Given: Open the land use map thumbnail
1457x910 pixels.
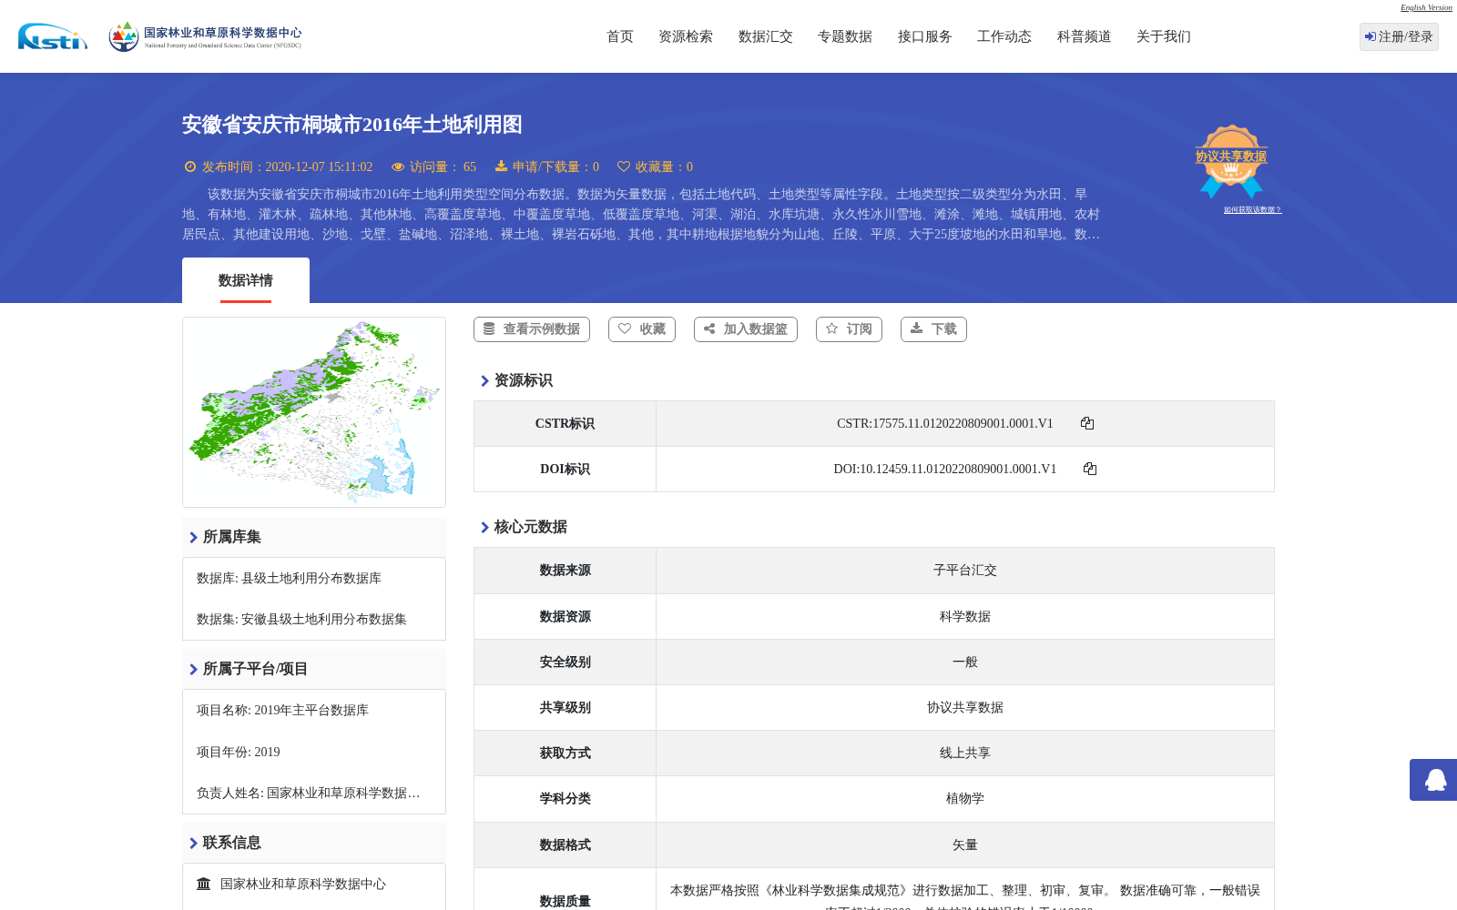Looking at the screenshot, I should [314, 412].
